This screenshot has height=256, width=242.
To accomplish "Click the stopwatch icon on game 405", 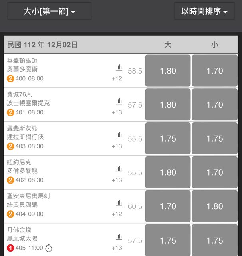I will click(x=48, y=248).
